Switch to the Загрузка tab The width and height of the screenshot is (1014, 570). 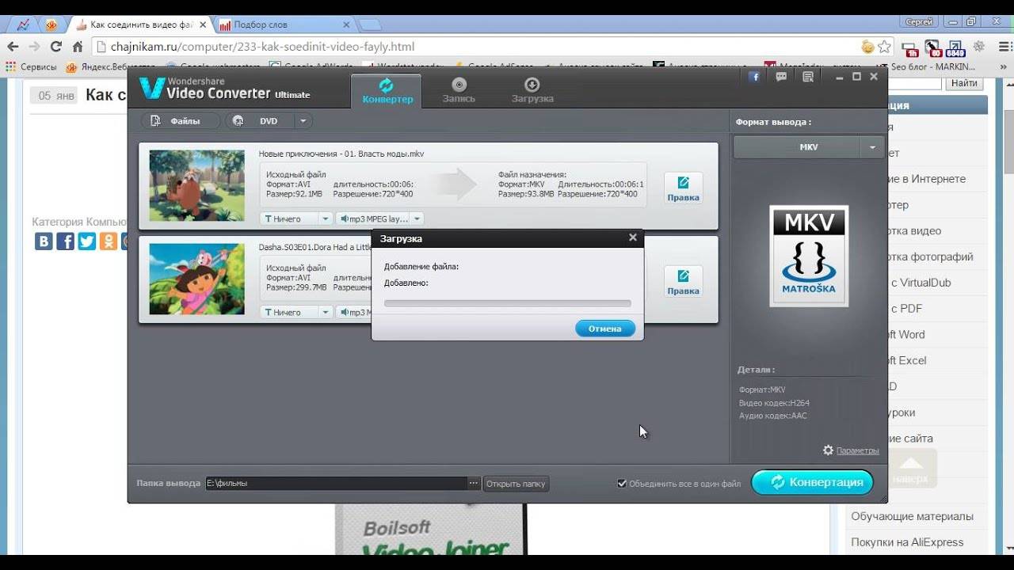(x=532, y=91)
